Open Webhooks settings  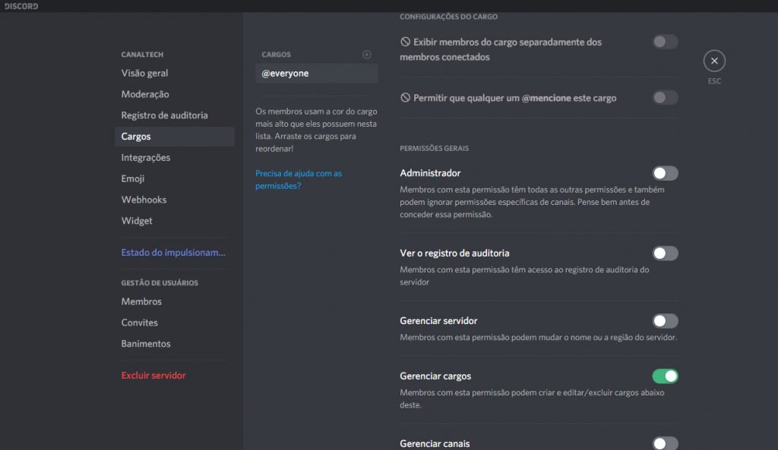(x=175, y=200)
